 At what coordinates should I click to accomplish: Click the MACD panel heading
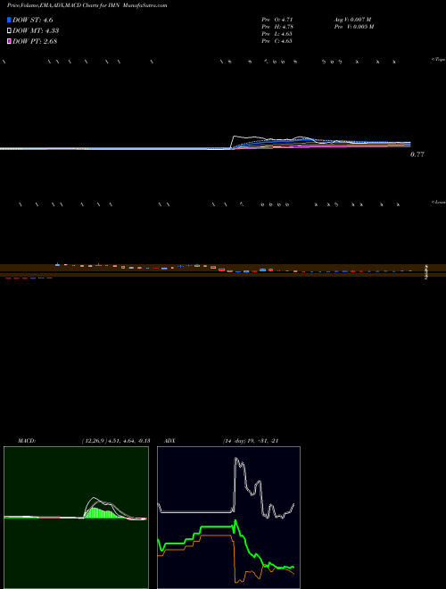[27, 441]
